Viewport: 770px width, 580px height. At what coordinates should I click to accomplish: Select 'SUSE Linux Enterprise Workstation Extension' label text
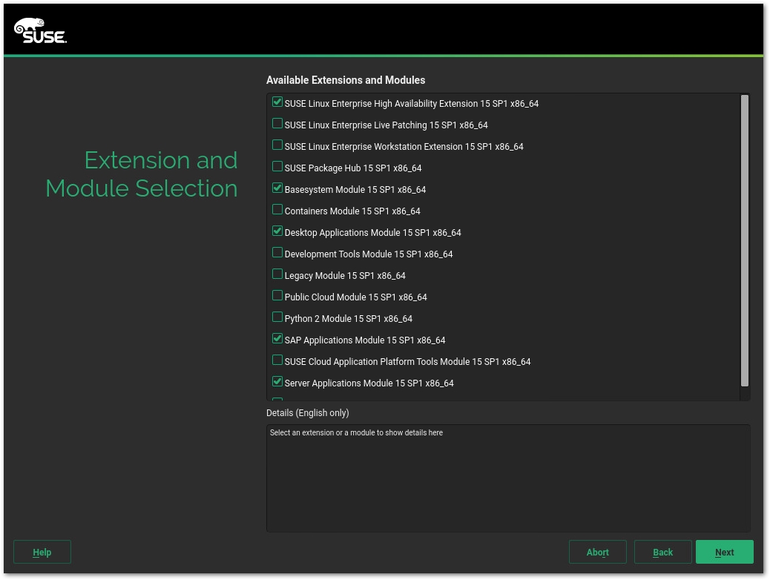374,147
